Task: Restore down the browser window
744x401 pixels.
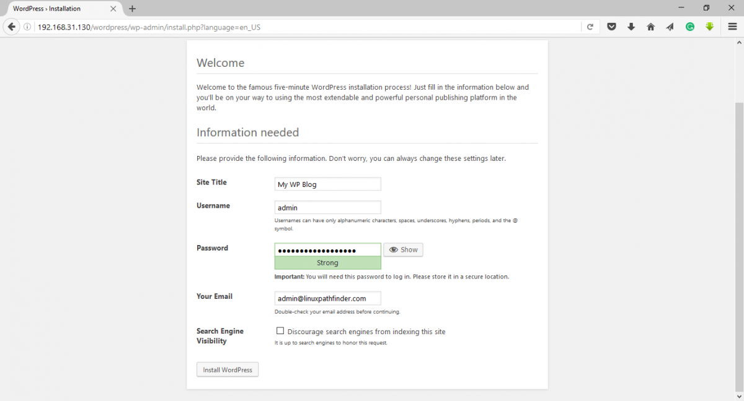Action: (x=706, y=8)
